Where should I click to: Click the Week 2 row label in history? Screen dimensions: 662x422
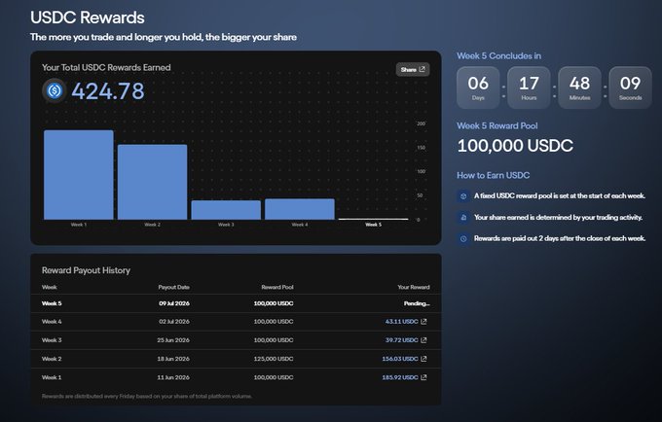(52, 359)
